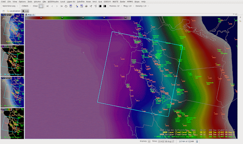Toggle the animation loop icon
Screen dimensions: 243x144
tap(66, 6)
